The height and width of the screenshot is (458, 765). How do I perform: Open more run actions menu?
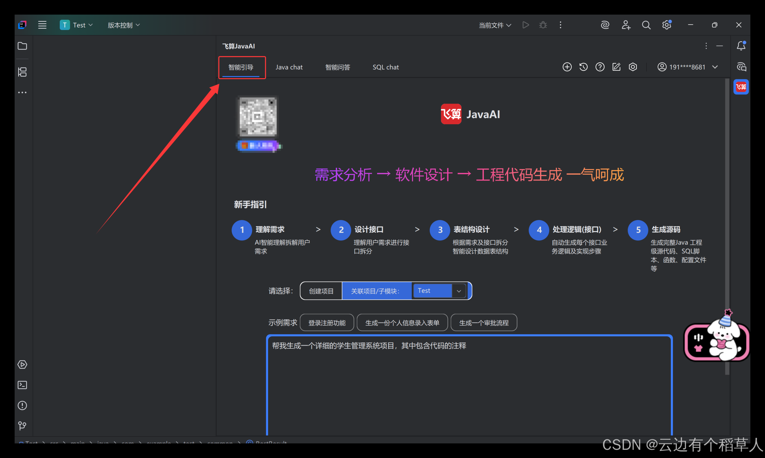click(561, 25)
